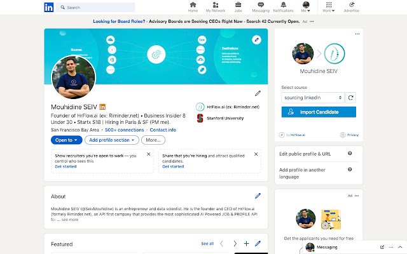Open HrFlow.ai company from profile intro
This screenshot has height=254, width=407.
tap(228, 107)
